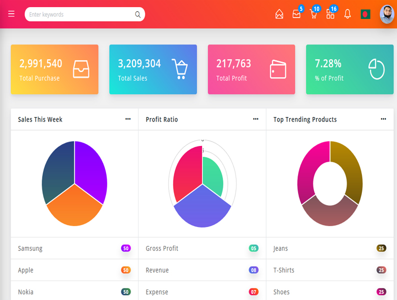Image resolution: width=397 pixels, height=300 pixels.
Task: Open the shopping cart with badge 10
Action: (x=313, y=14)
